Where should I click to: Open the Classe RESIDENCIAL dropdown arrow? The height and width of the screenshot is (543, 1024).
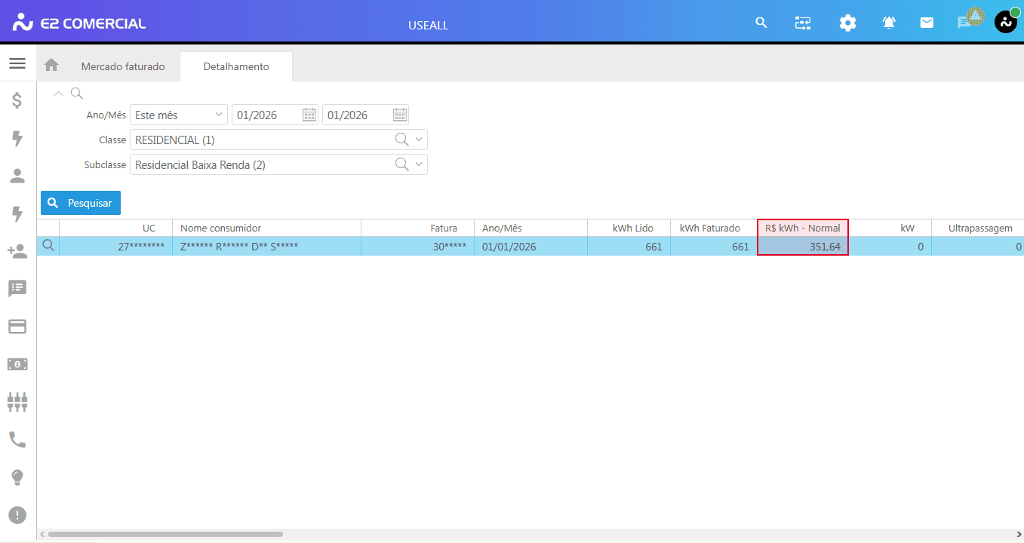click(x=419, y=140)
